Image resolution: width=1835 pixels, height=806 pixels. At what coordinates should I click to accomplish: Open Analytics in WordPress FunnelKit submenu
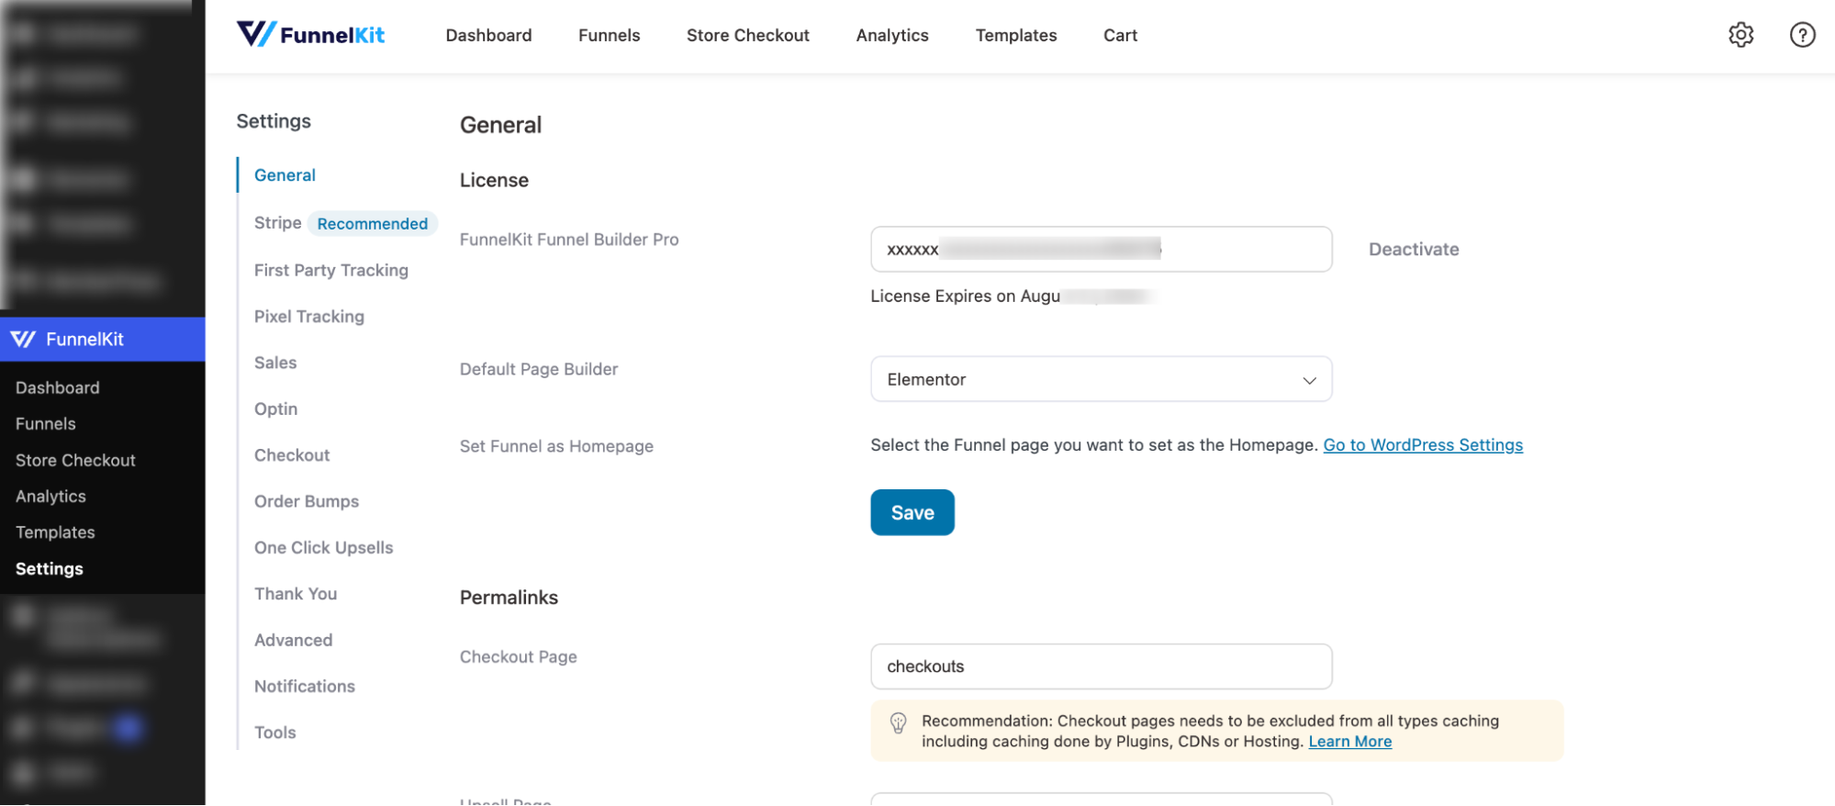tap(50, 497)
